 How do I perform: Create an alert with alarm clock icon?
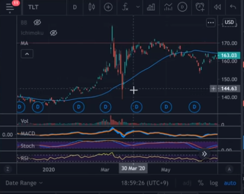point(200,7)
